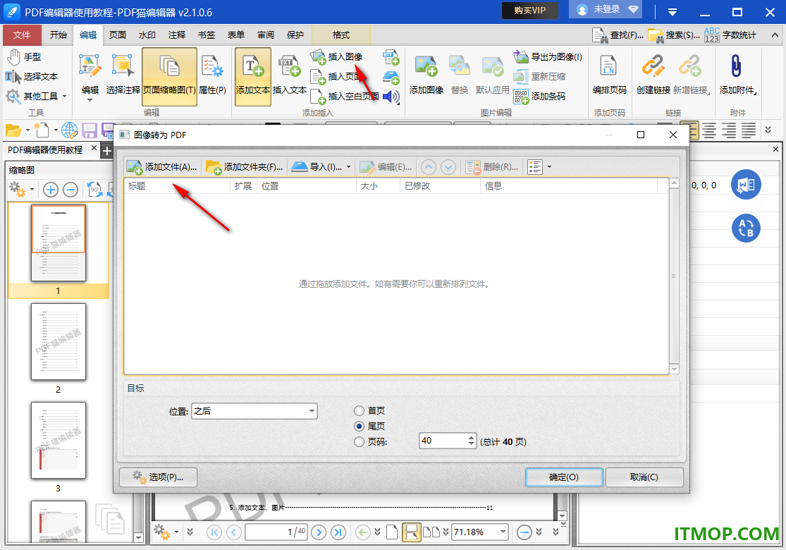Open the File (文件) menu
Image resolution: width=786 pixels, height=550 pixels.
pos(22,35)
